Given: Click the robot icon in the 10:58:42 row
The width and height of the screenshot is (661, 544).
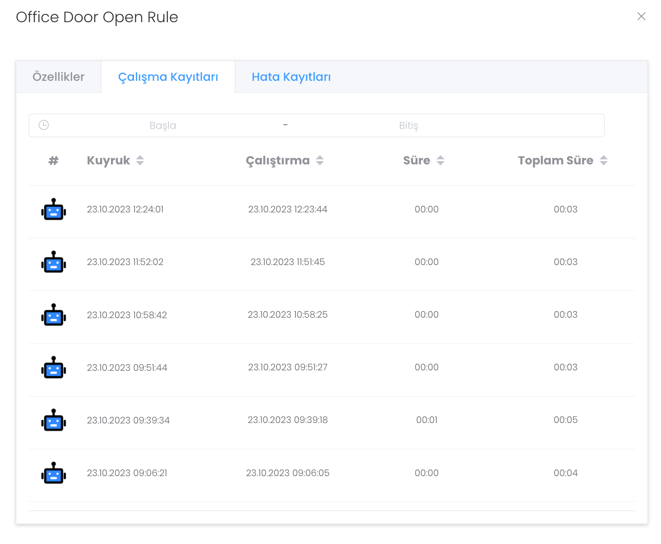Looking at the screenshot, I should click(54, 315).
